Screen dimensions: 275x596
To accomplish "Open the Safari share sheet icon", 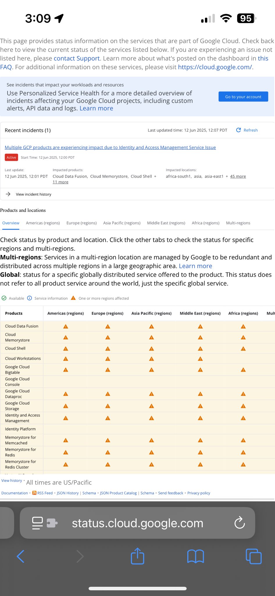I will [x=137, y=556].
